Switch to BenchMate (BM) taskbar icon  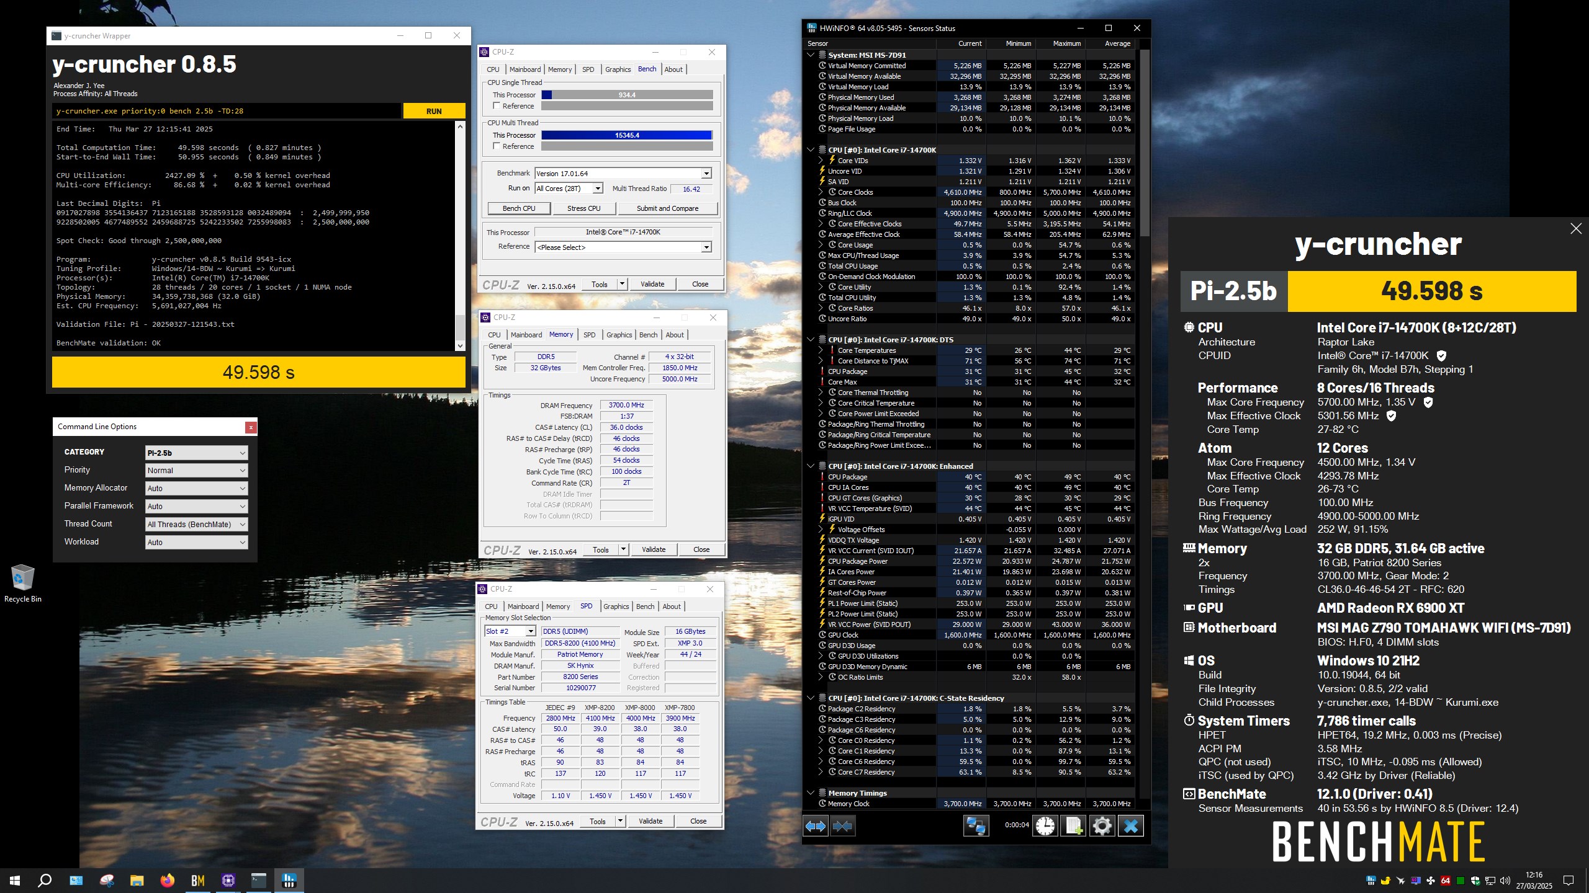[x=197, y=880]
